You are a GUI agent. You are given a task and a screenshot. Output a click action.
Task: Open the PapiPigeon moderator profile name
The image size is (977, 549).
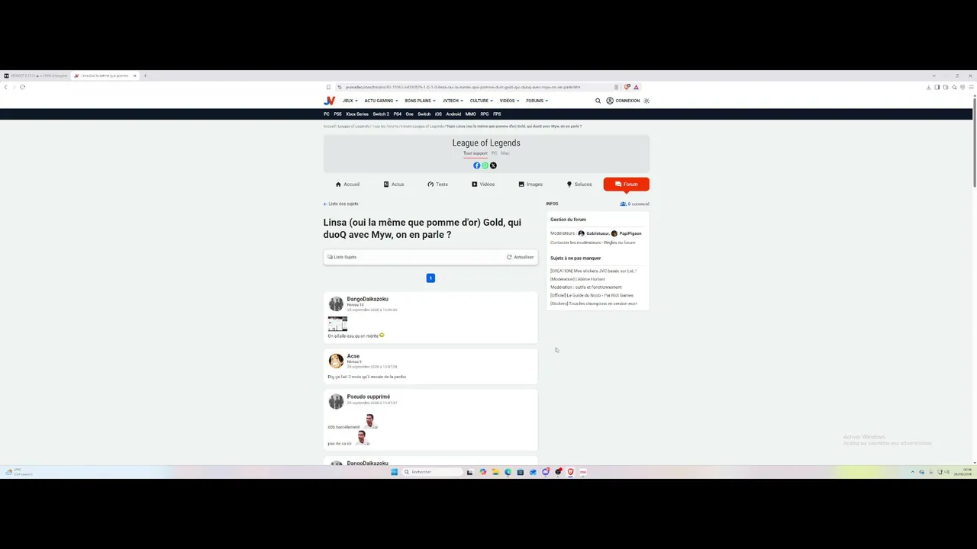(x=630, y=233)
